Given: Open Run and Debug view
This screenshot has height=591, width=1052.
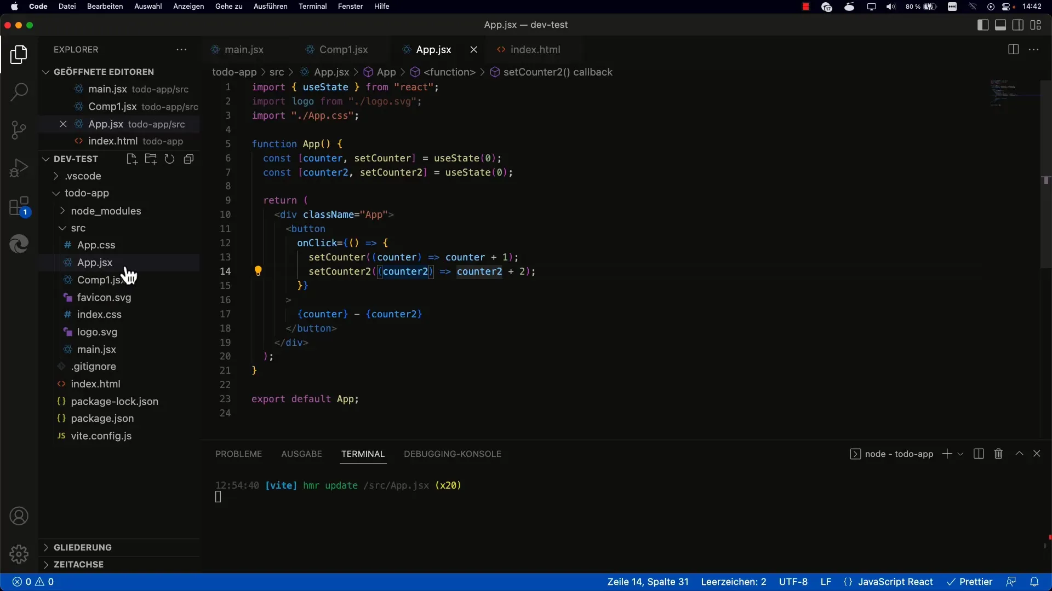Looking at the screenshot, I should coord(19,167).
